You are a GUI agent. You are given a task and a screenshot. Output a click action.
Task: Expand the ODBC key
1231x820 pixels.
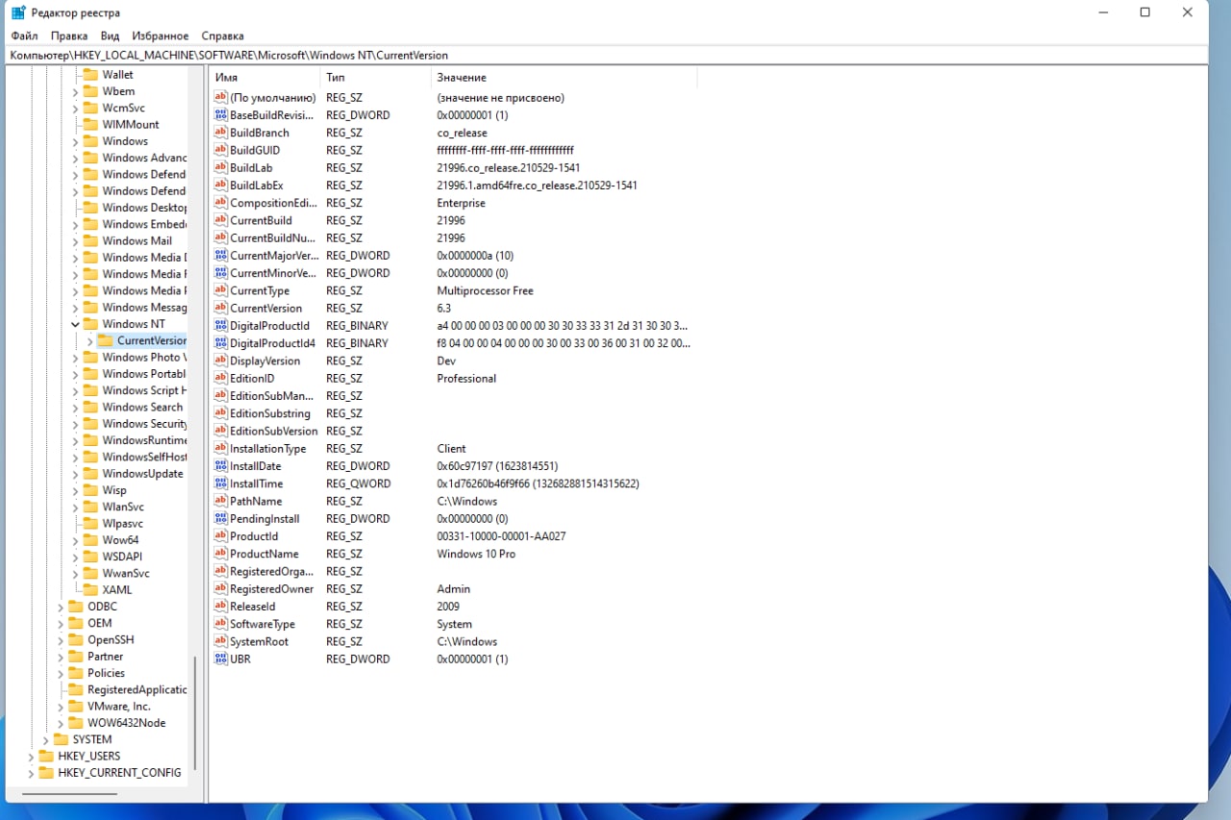pos(60,607)
